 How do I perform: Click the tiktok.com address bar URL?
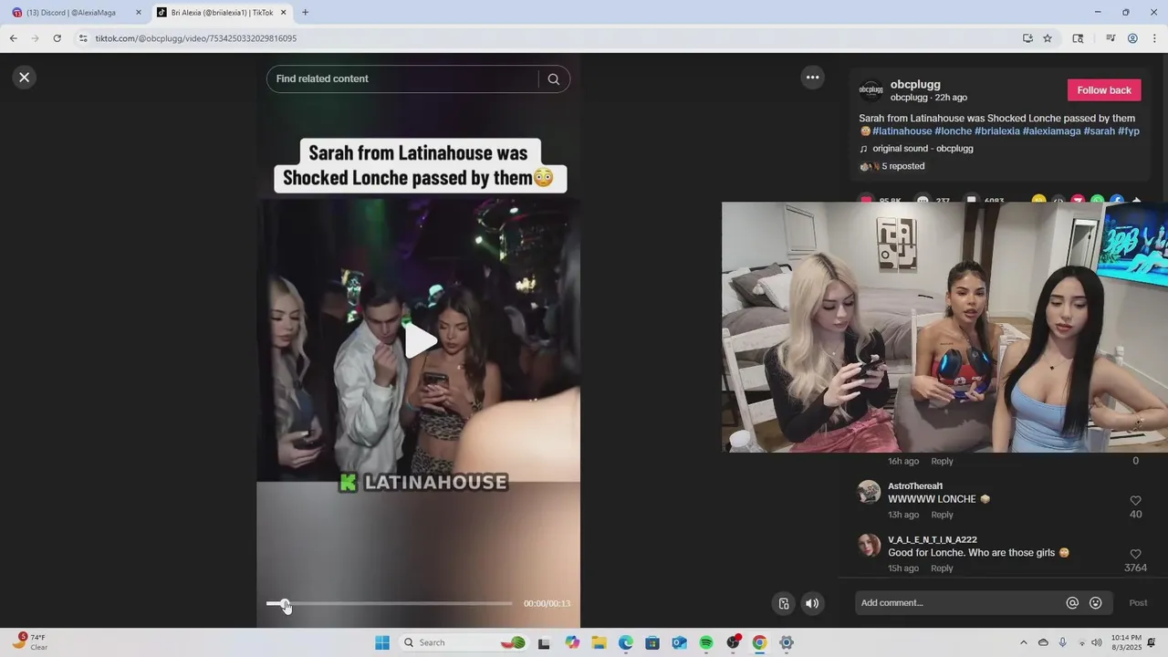tap(196, 38)
